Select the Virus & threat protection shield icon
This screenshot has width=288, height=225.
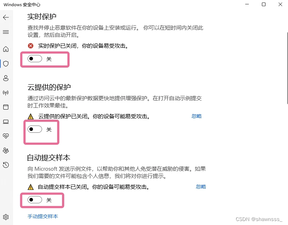[6, 64]
